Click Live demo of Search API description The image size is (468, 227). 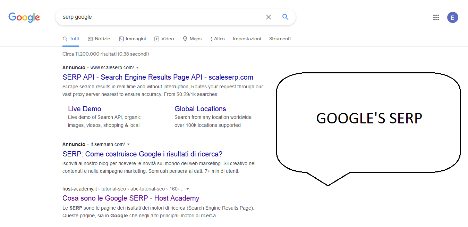[x=104, y=121]
